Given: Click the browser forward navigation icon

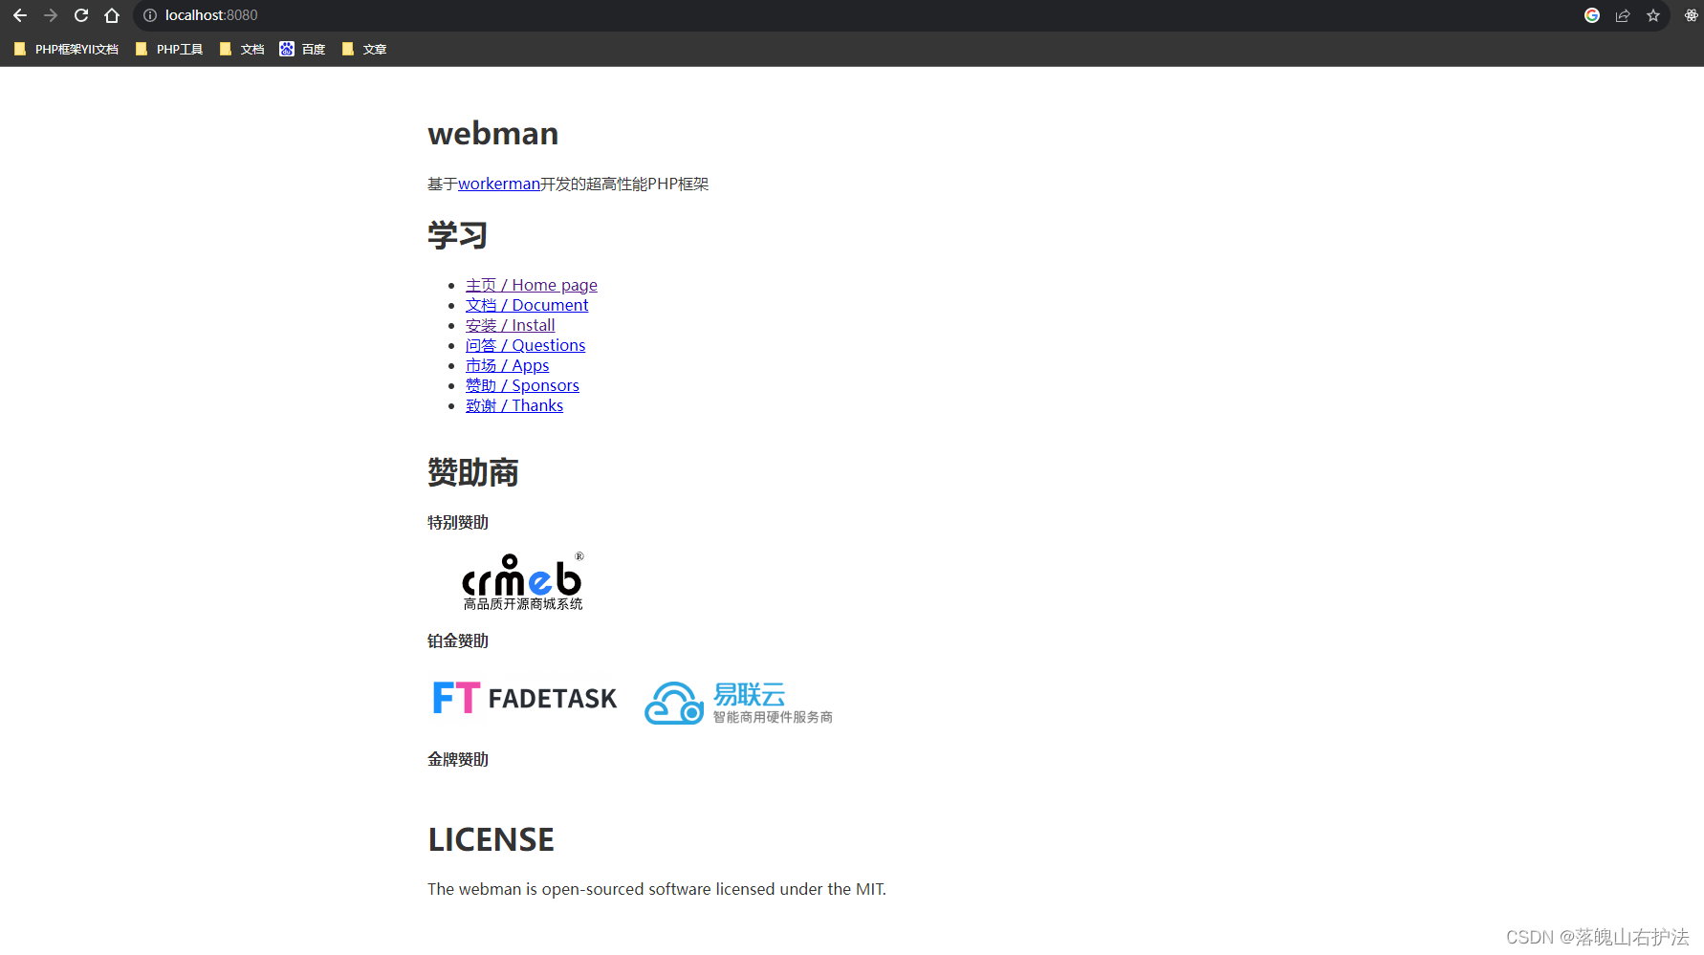Looking at the screenshot, I should click(x=51, y=15).
